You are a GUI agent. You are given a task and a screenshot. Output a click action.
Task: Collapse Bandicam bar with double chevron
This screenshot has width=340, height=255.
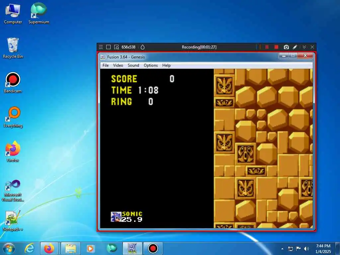pos(304,47)
